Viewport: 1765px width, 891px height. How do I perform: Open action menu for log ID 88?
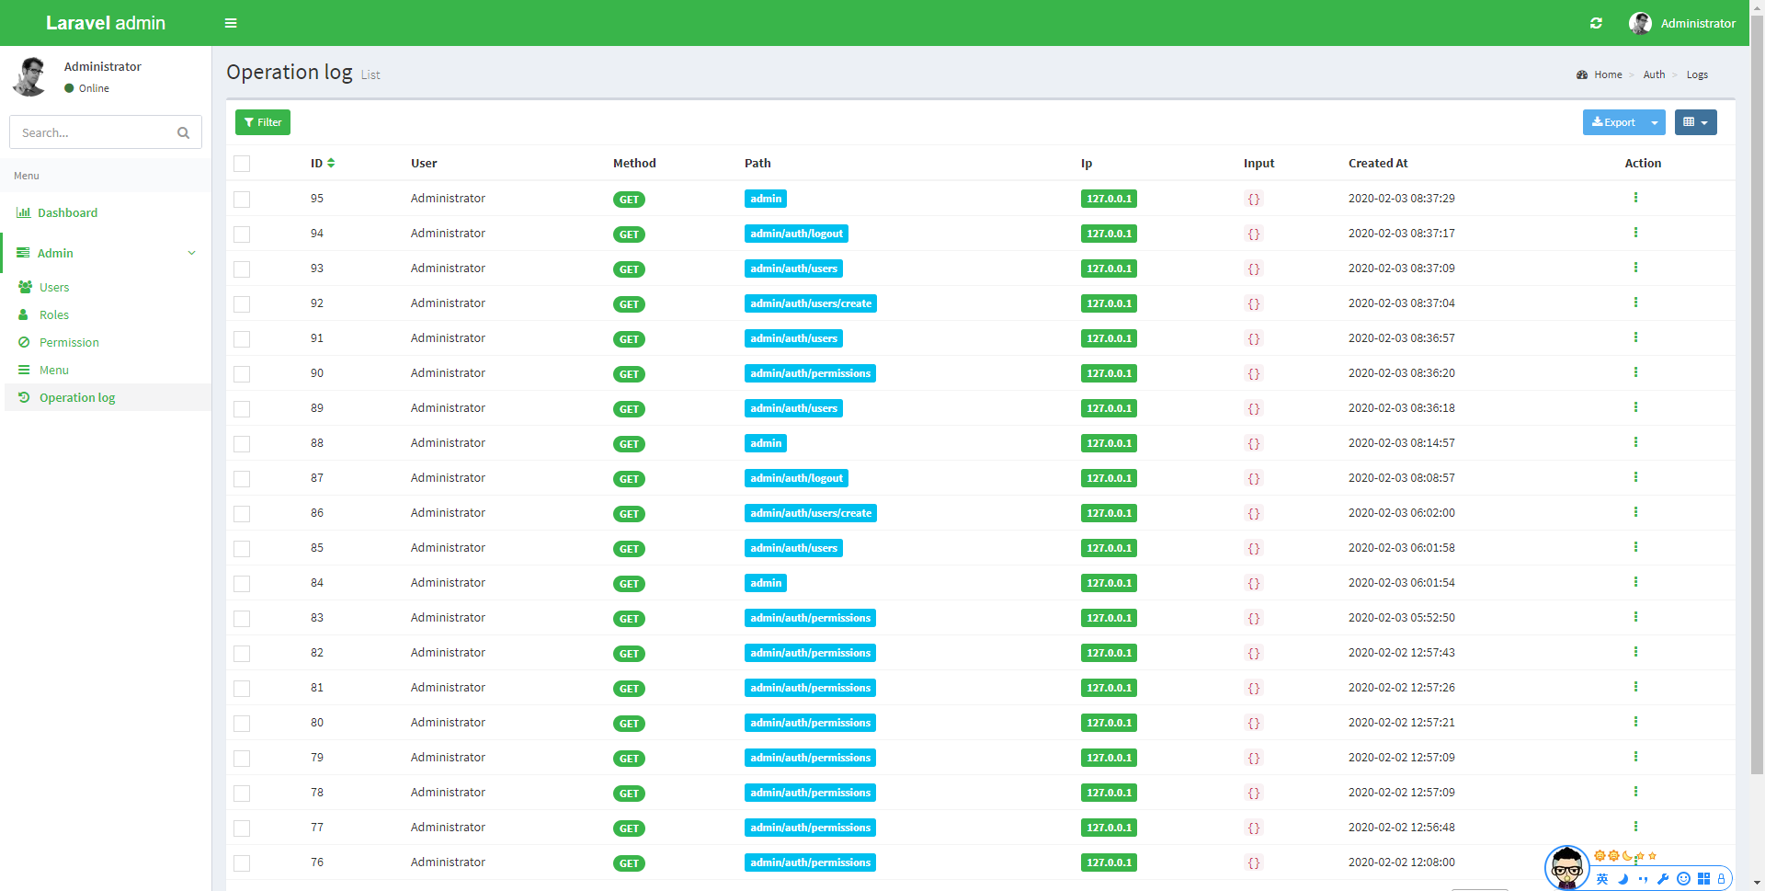click(x=1635, y=442)
